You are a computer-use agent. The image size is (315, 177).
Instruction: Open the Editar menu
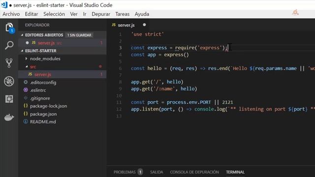[x=31, y=14]
